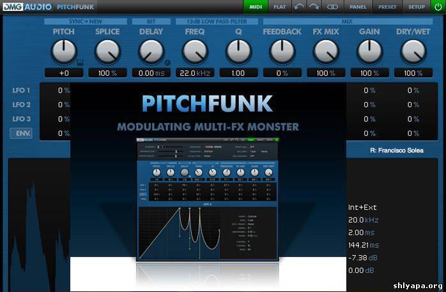The height and width of the screenshot is (292, 446).
Task: Click the Feedback knob
Action: [282, 51]
